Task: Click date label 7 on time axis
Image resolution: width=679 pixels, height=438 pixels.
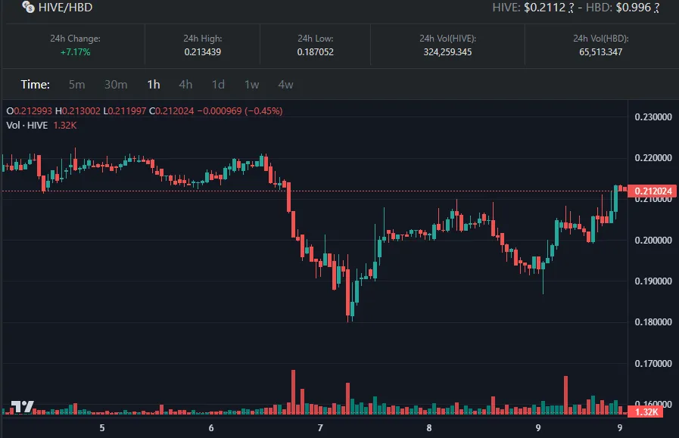Action: (x=320, y=428)
